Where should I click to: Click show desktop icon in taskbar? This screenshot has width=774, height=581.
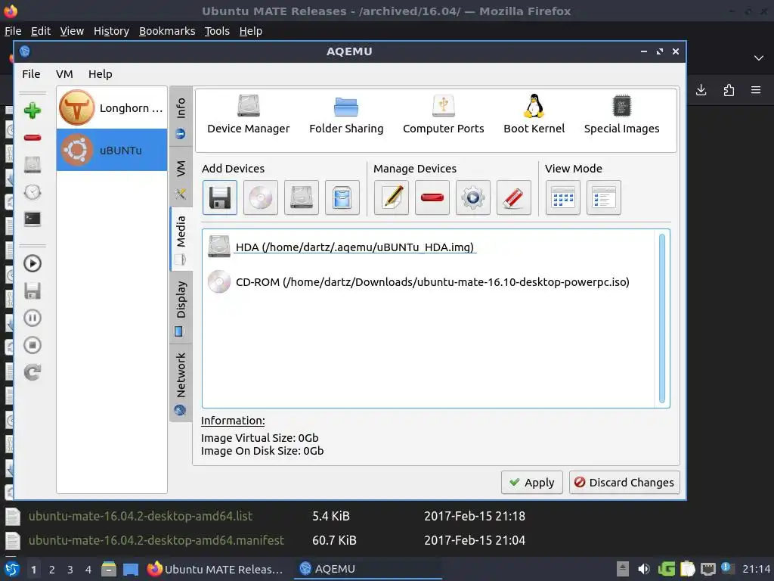pos(130,569)
